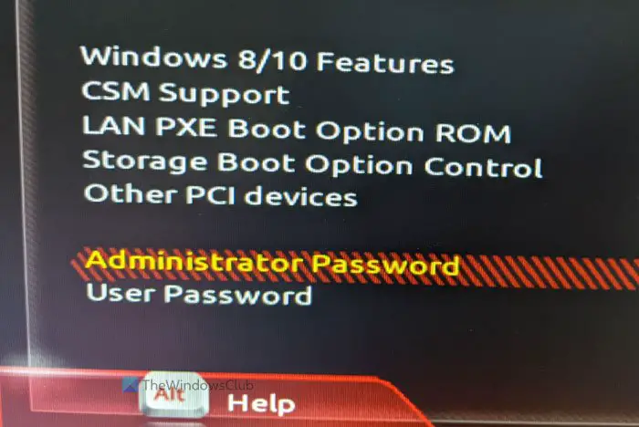This screenshot has width=639, height=427.
Task: Click the red bottom help bar
Action: tap(212, 397)
